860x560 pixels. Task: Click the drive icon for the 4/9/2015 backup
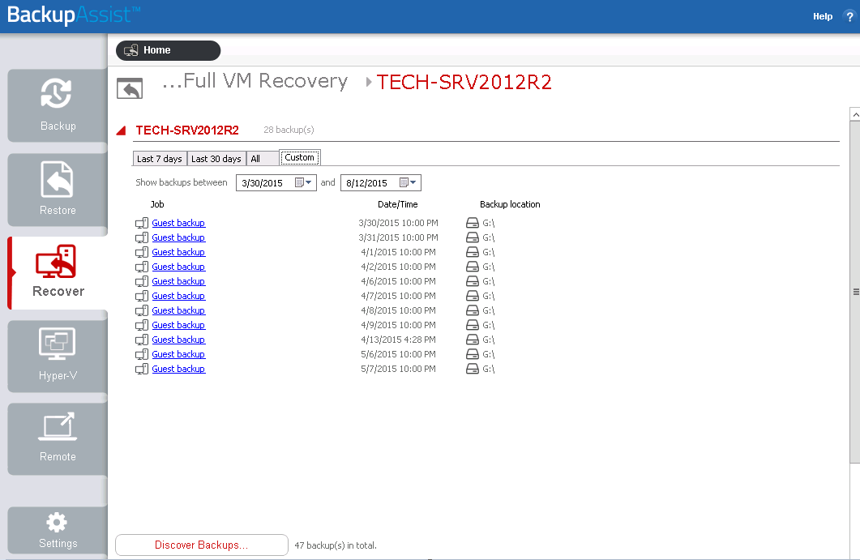(473, 325)
